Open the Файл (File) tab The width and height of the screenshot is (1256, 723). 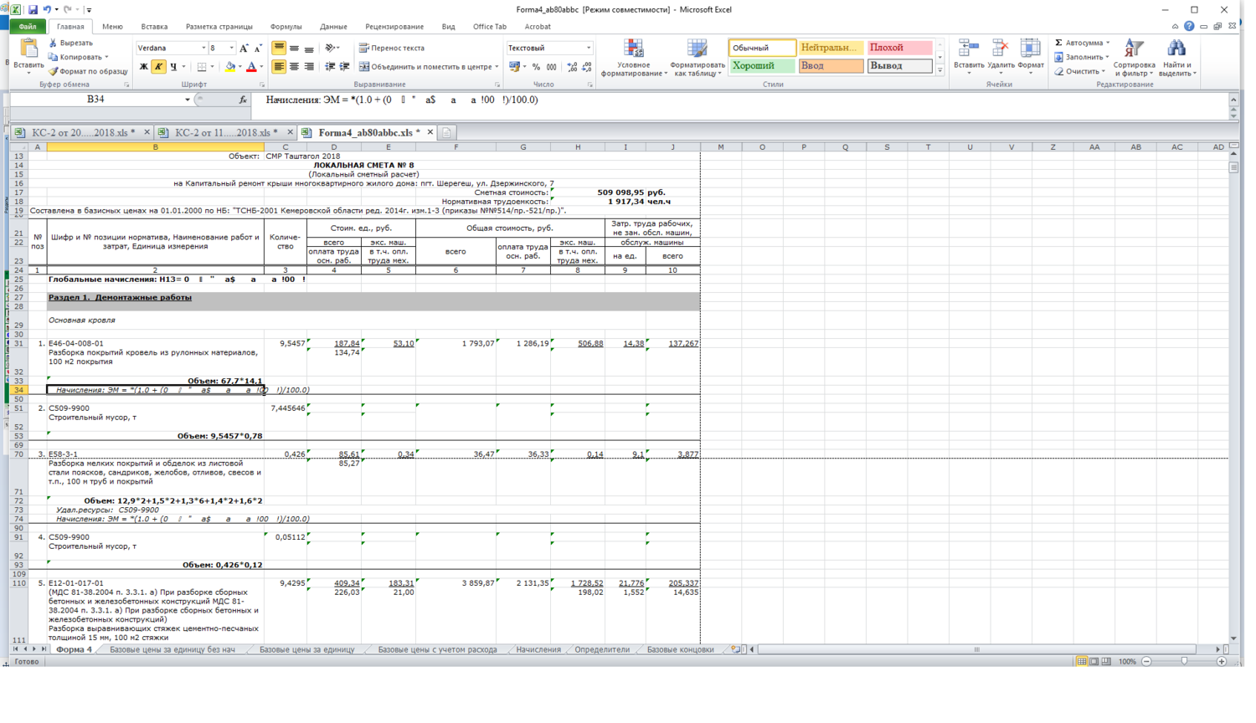(x=28, y=27)
